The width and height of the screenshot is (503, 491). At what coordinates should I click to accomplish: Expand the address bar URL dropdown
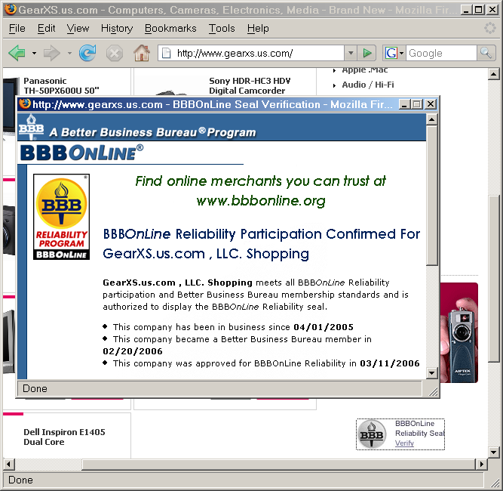pyautogui.click(x=351, y=53)
